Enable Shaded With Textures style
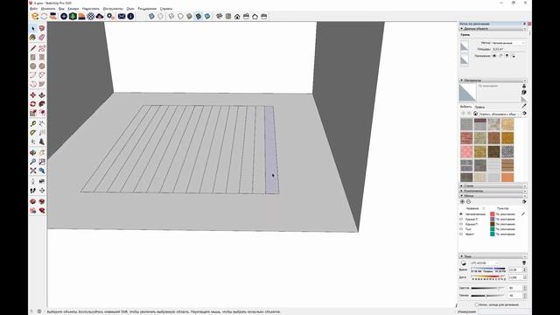Viewport: 560px width, 315px height. pos(199,17)
